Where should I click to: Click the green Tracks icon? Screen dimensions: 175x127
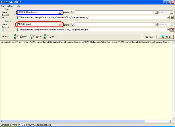(45, 37)
